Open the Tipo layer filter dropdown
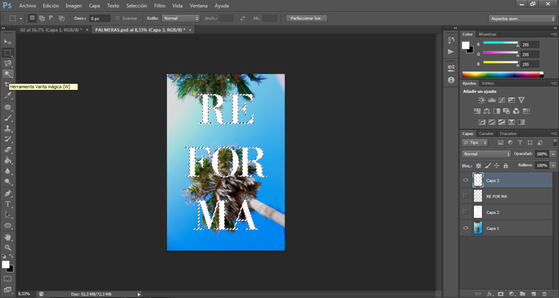This screenshot has height=298, width=559. point(474,142)
